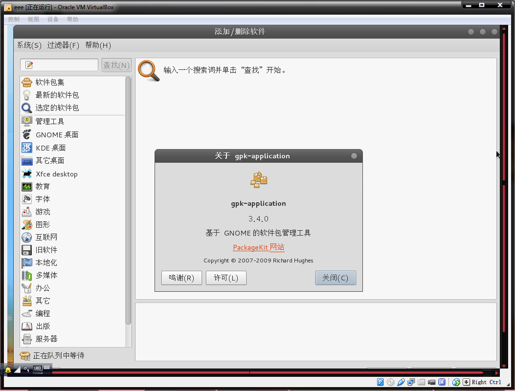
Task: Select the 出版 book icon
Action: 26,326
